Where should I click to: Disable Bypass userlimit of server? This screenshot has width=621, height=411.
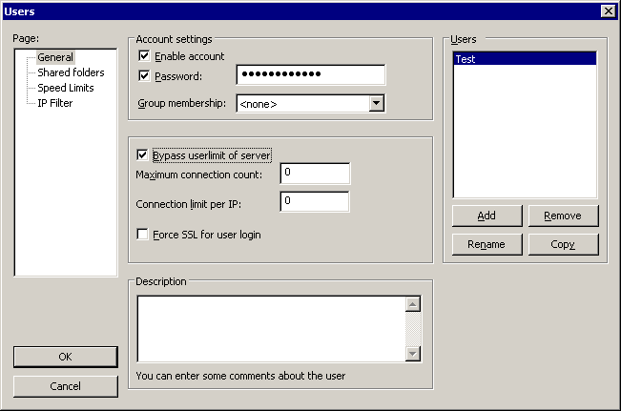click(144, 155)
